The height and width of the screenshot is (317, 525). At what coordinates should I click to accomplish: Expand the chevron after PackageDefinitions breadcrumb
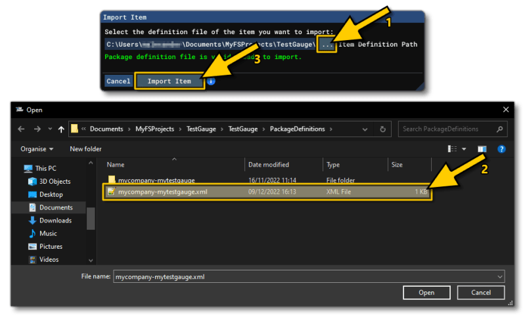(x=331, y=129)
